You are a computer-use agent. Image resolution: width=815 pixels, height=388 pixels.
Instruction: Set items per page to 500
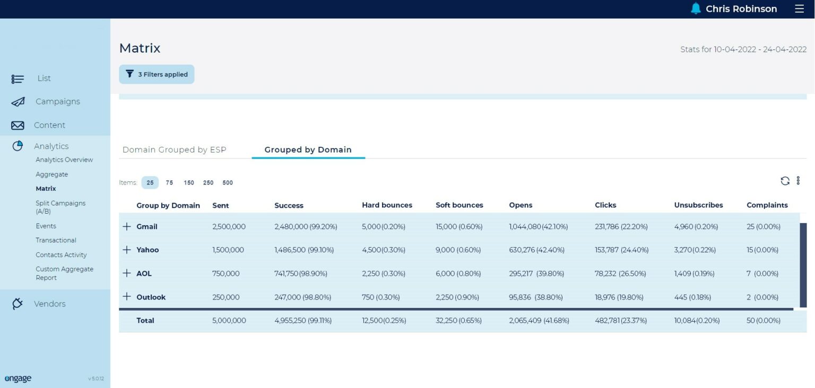pyautogui.click(x=228, y=183)
